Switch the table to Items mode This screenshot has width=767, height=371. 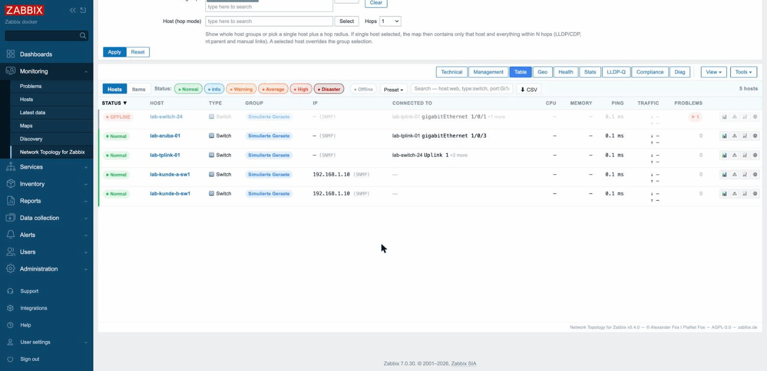coord(139,89)
